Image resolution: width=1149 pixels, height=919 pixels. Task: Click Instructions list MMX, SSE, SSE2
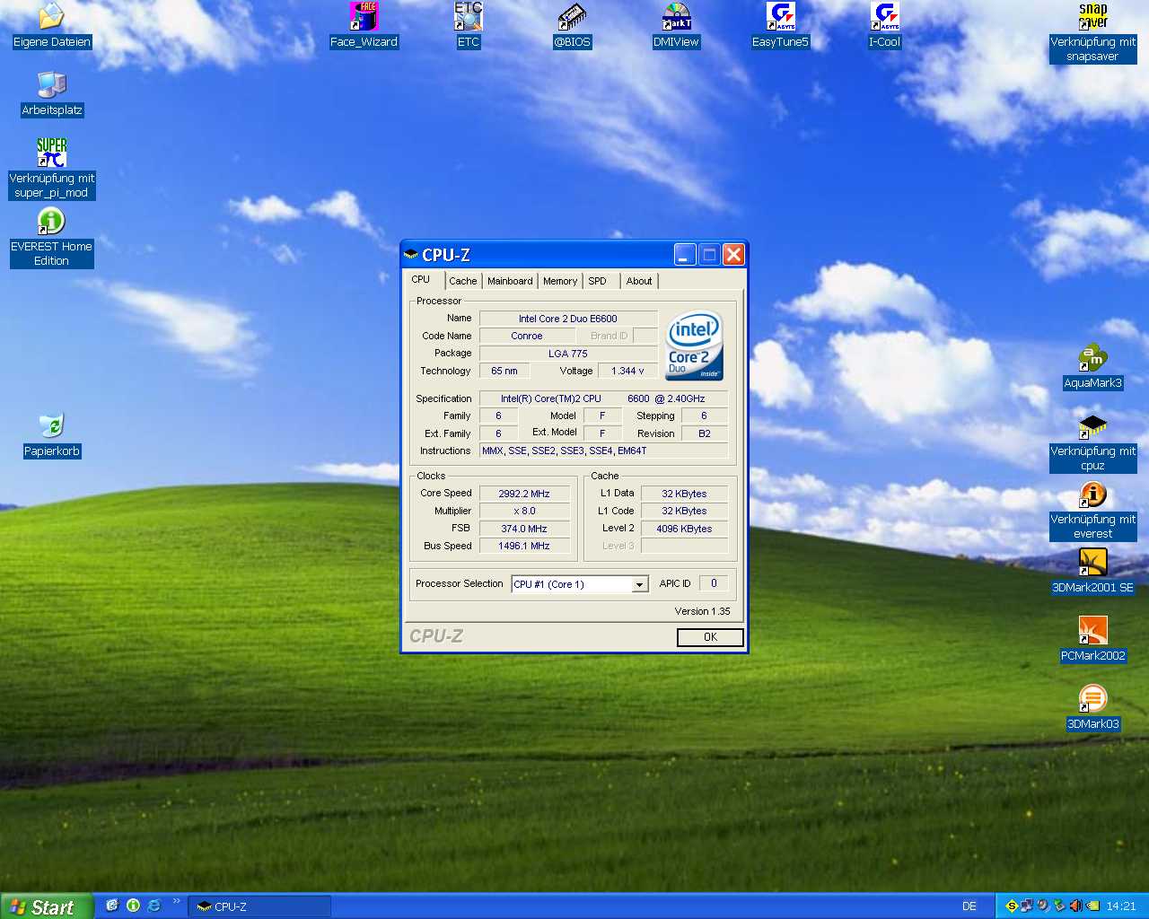(603, 451)
